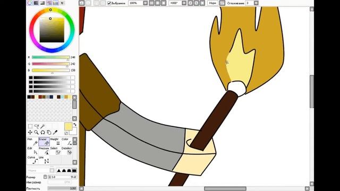Select the Hand pan tool

click(49, 132)
